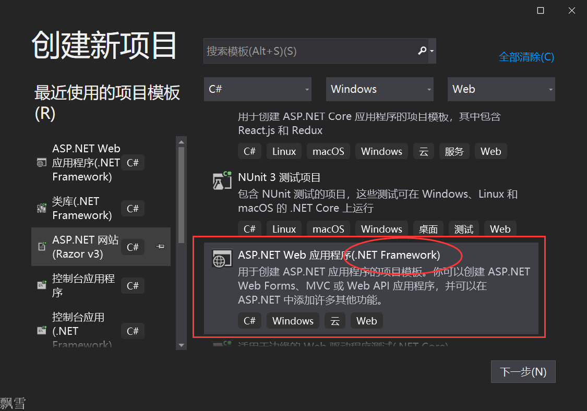Close the 创建新项目 dialog window
587x411 pixels.
coord(572,10)
